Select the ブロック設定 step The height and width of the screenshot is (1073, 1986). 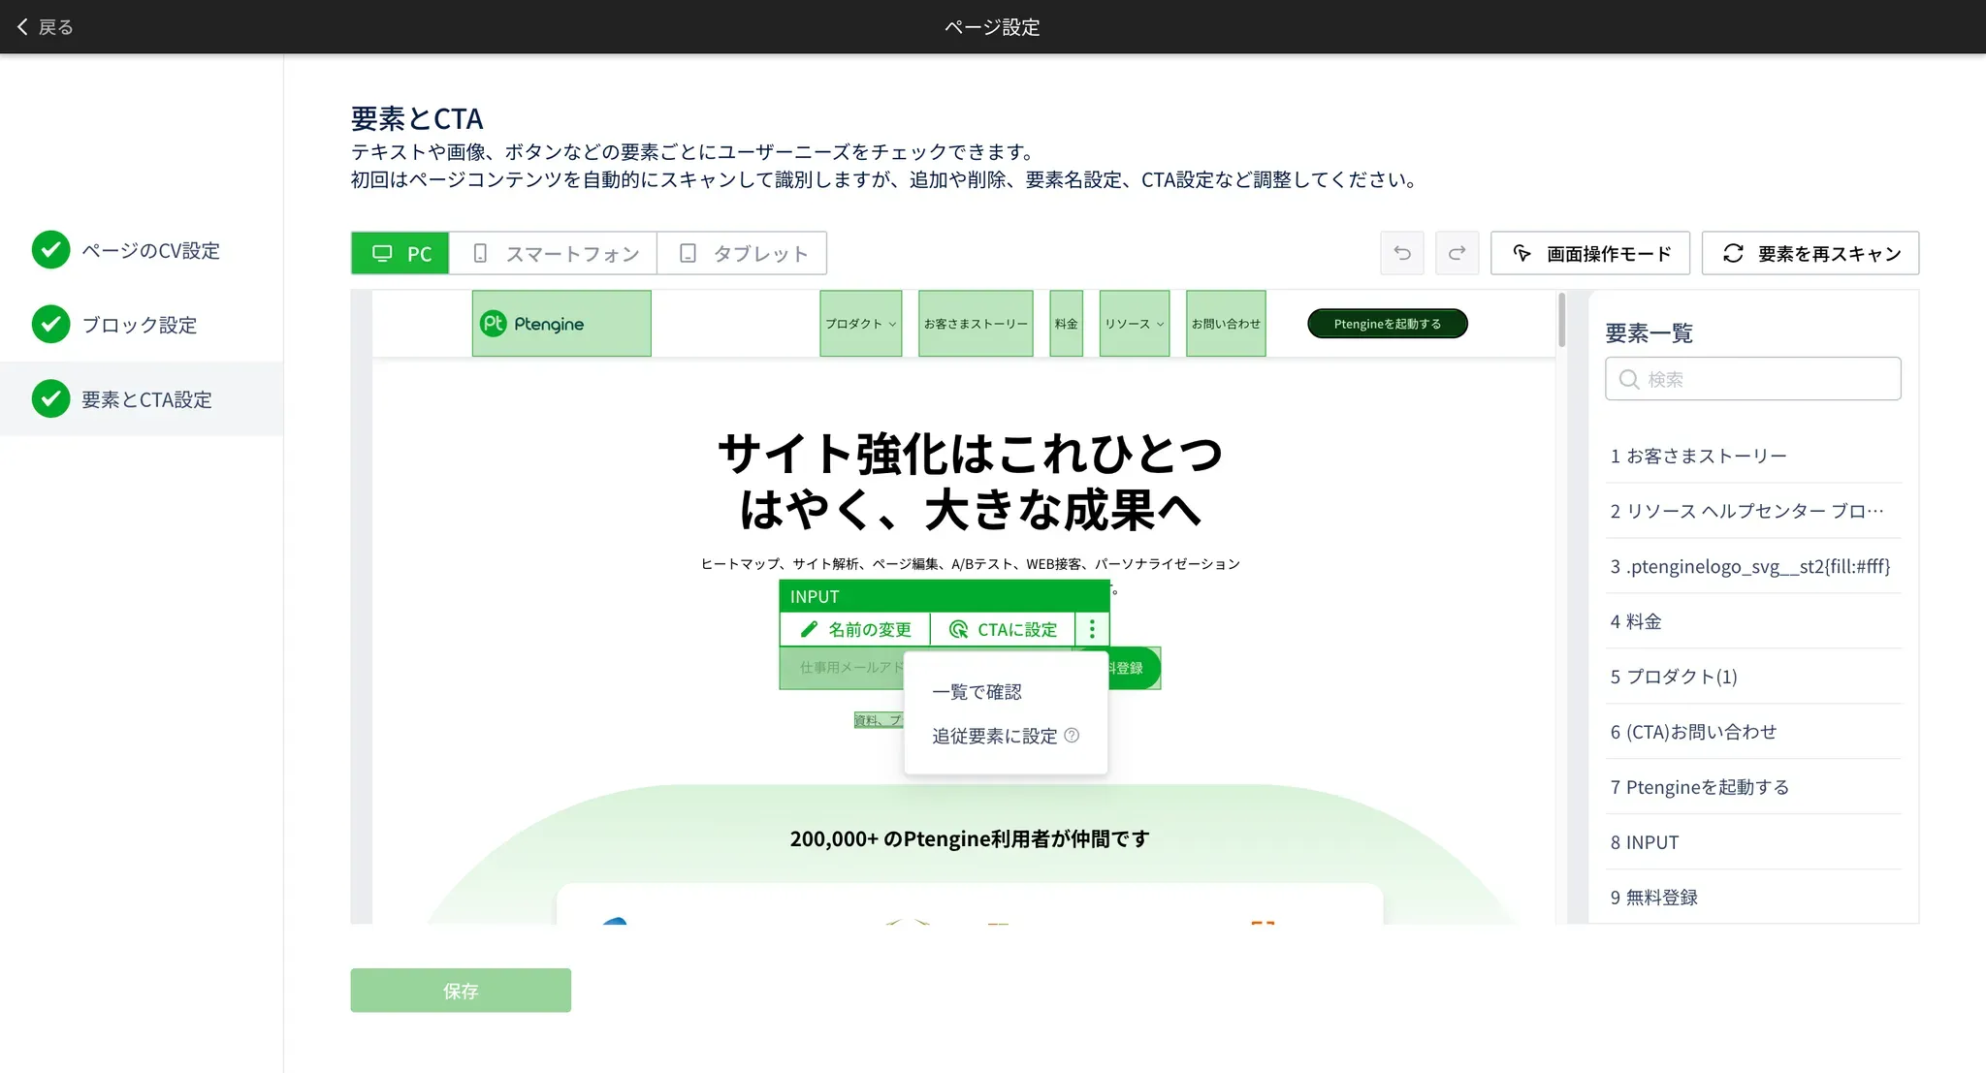(x=139, y=325)
